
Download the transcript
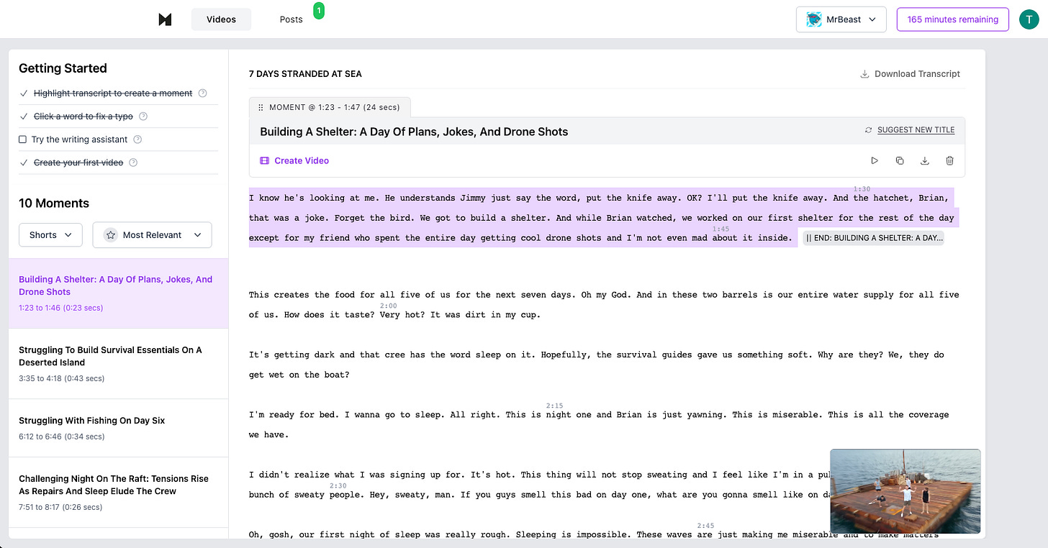pos(910,74)
